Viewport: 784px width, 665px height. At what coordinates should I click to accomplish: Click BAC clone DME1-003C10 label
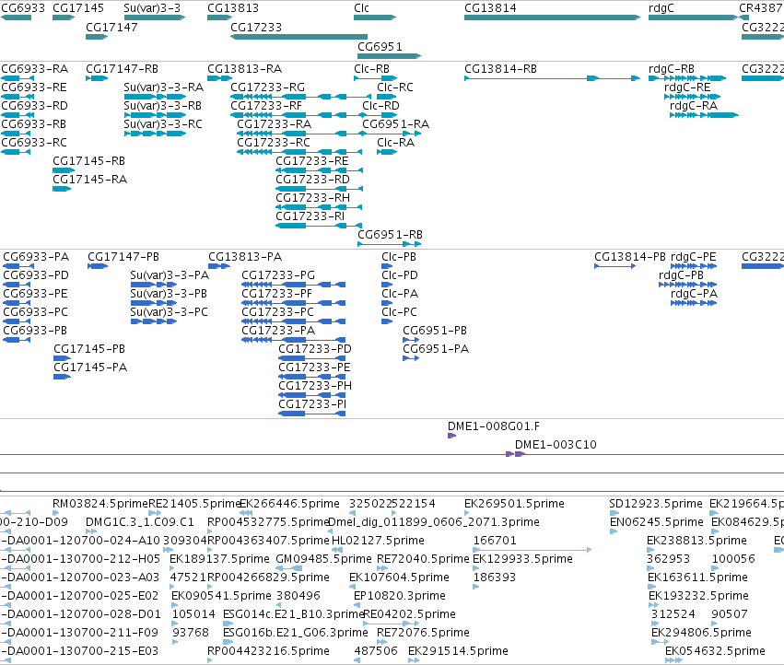pyautogui.click(x=556, y=445)
